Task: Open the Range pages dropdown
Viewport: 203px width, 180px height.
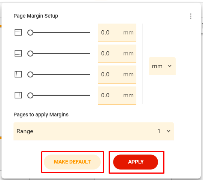Action: point(94,131)
